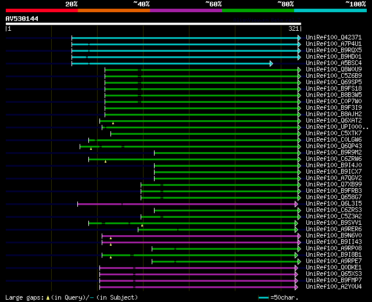Select the UniRef100_Q69SP5 label
This screenshot has height=302, width=372.
pyautogui.click(x=334, y=82)
